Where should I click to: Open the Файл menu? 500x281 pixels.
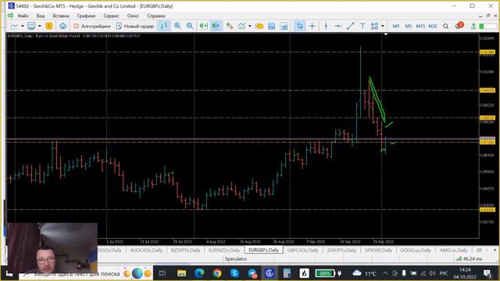point(23,16)
